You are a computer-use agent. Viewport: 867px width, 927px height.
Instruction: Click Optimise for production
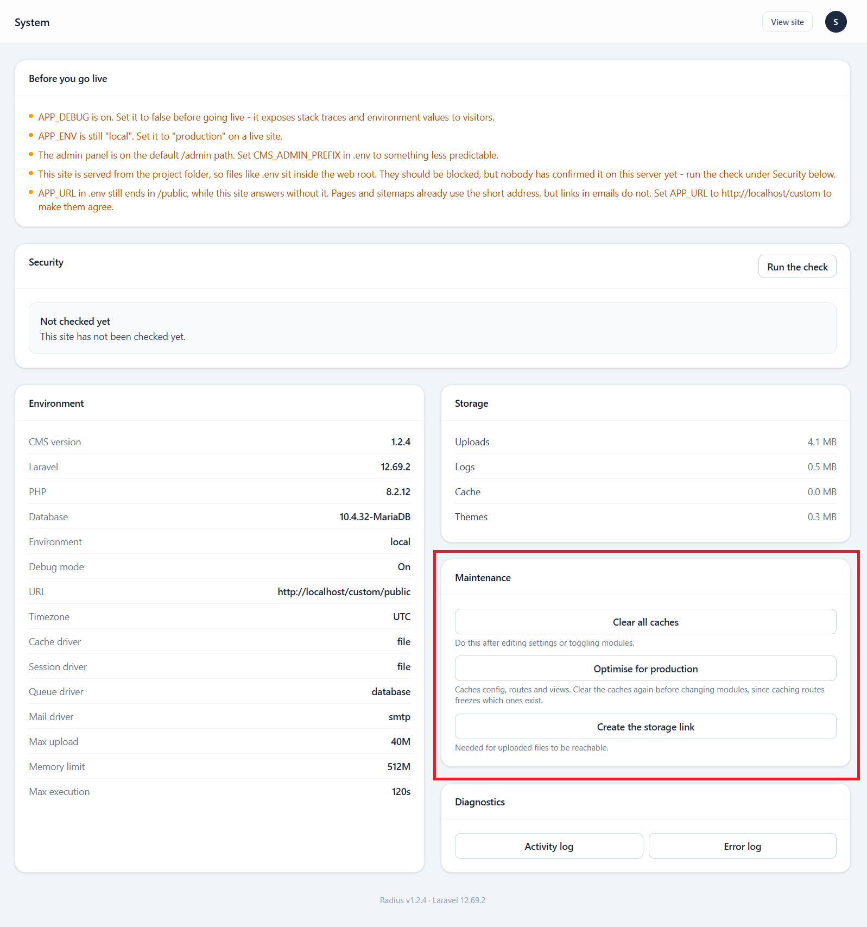tap(645, 669)
